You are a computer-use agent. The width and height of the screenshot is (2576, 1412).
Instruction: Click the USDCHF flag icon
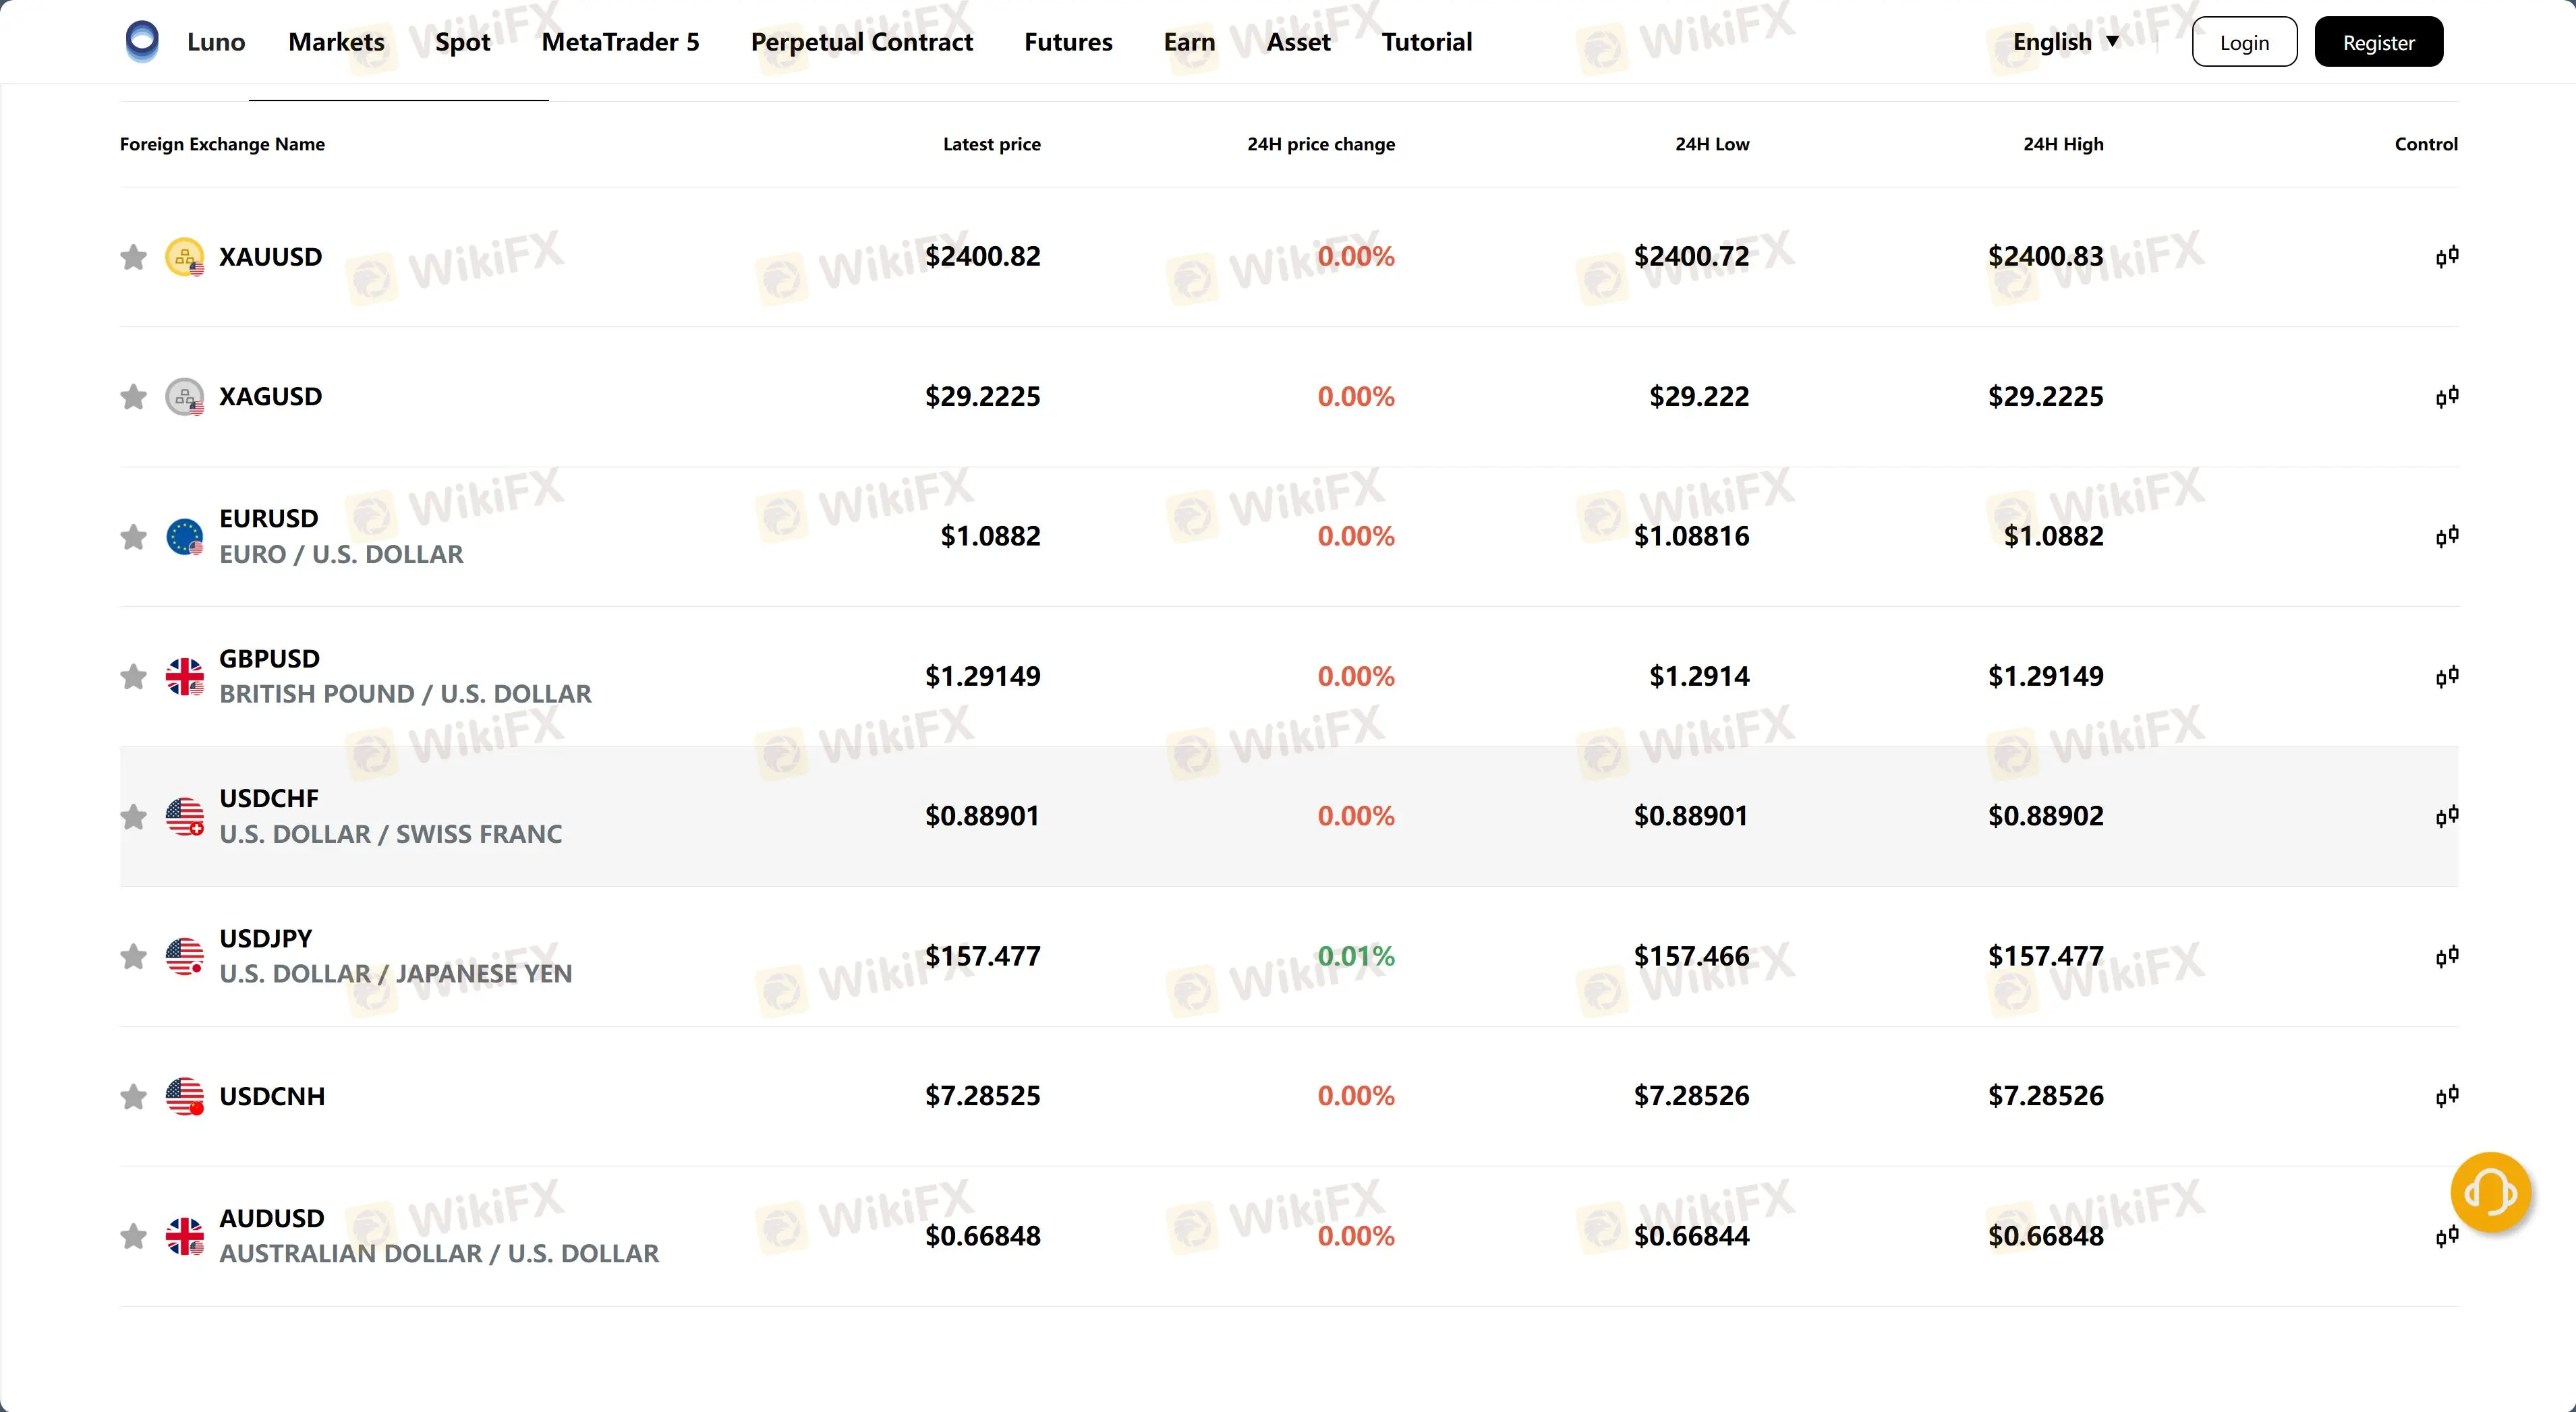coord(185,817)
